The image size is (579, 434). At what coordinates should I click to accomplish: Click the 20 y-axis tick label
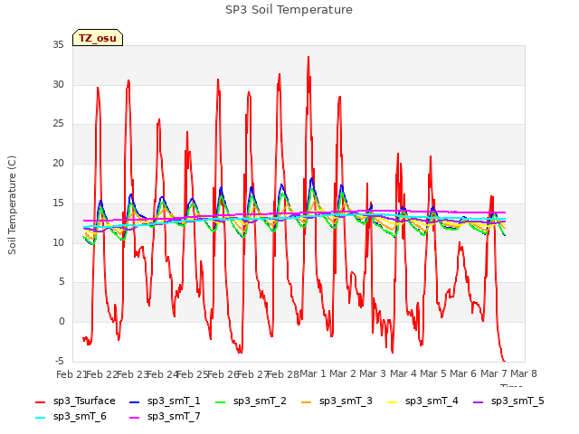pyautogui.click(x=58, y=163)
